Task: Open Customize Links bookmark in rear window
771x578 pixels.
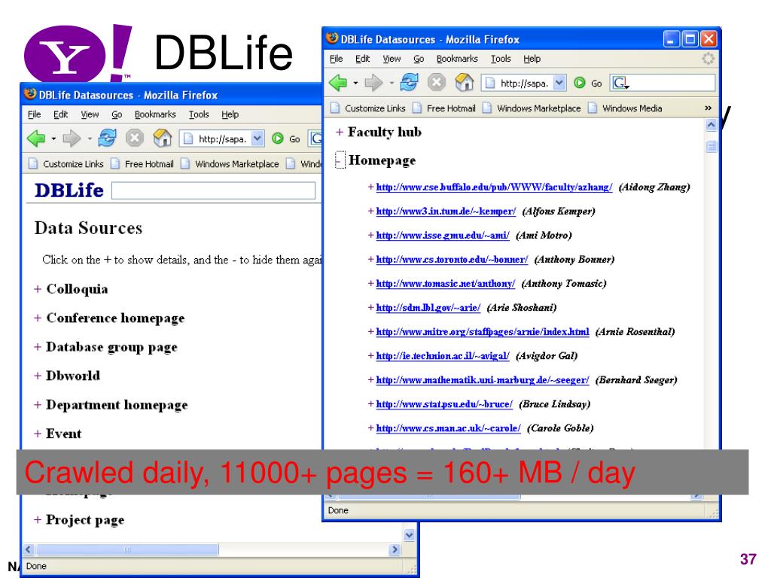Action: (x=66, y=163)
